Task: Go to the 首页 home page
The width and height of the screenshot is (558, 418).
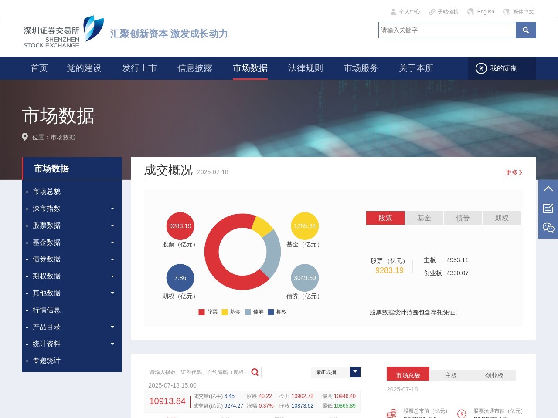Action: (39, 68)
